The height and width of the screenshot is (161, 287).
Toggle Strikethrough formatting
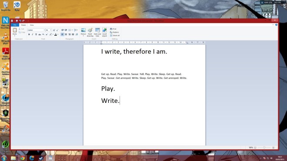coord(40,34)
